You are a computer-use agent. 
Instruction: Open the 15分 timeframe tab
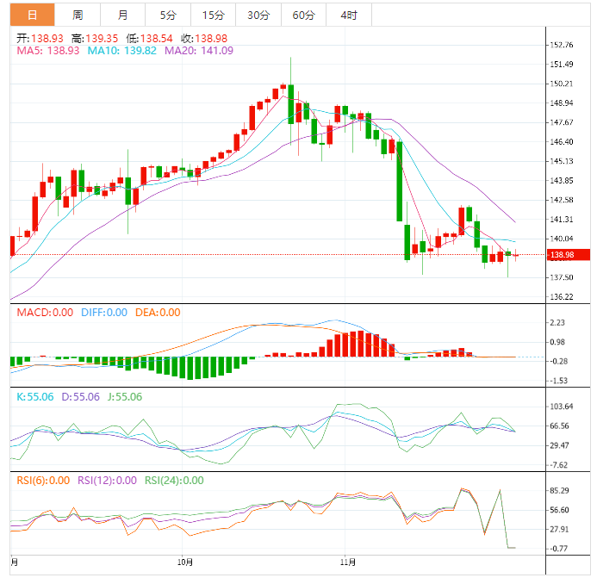214,15
